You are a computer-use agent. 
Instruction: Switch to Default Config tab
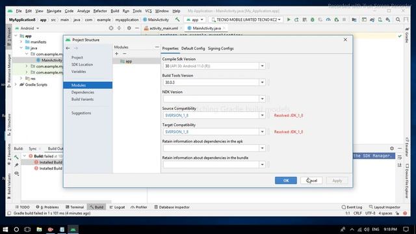click(193, 48)
